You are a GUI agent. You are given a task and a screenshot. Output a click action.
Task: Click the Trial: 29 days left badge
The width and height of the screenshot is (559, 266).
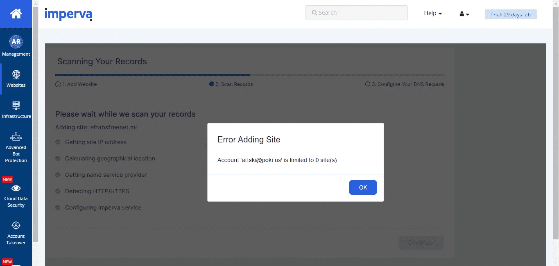[511, 15]
